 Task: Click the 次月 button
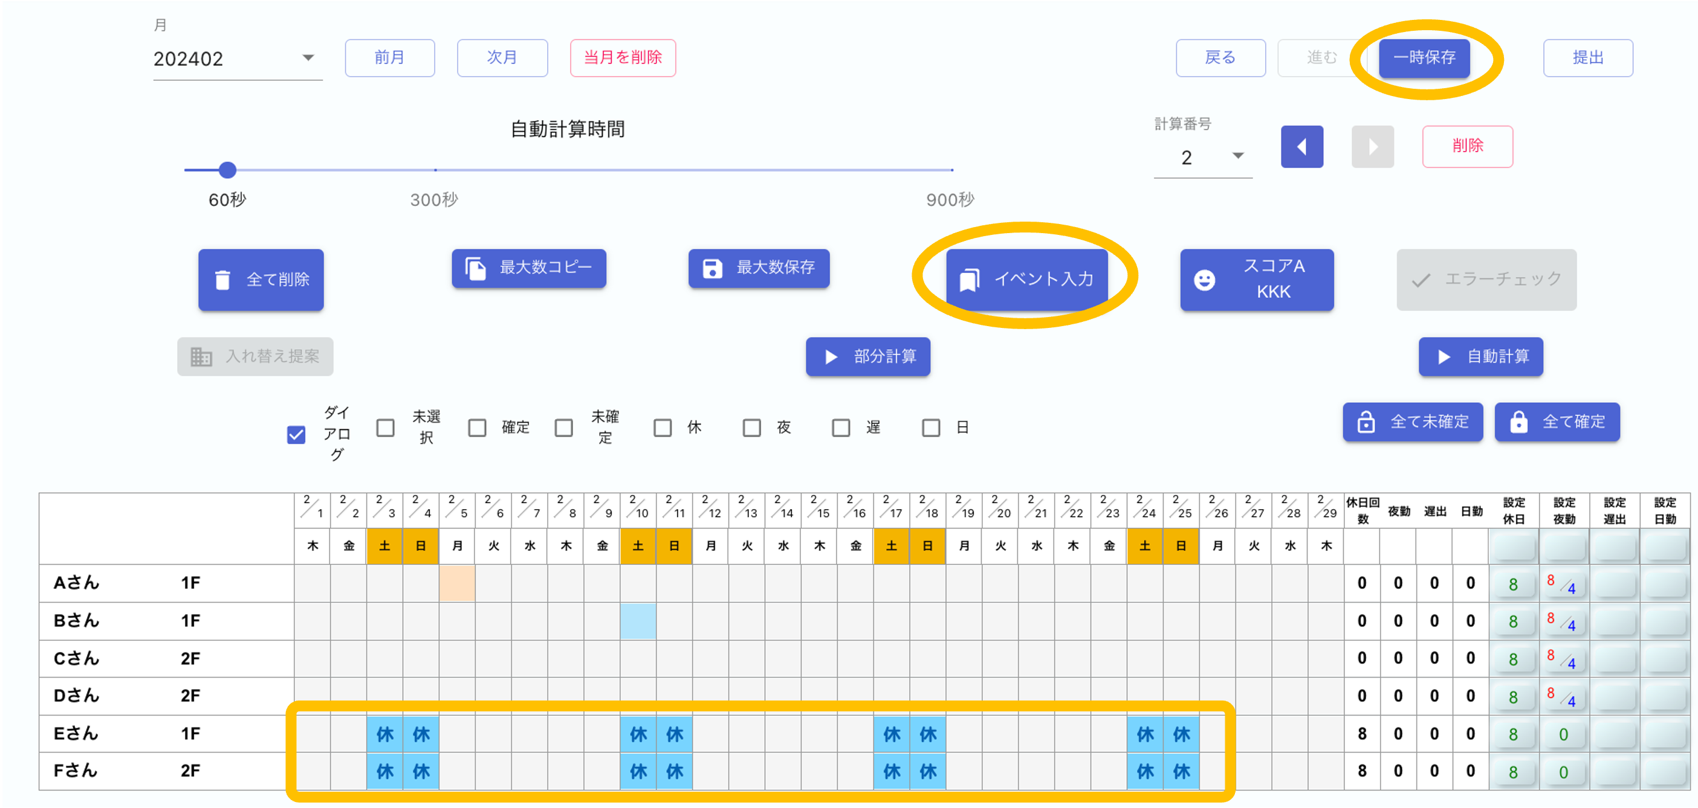coord(502,58)
